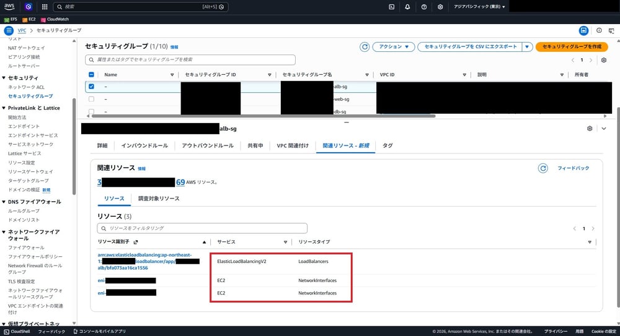
Task: Refresh the security groups list
Action: pos(365,46)
